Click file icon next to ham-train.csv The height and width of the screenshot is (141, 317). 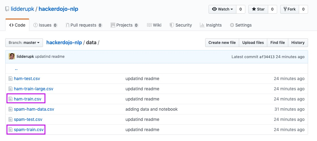[x=11, y=99]
